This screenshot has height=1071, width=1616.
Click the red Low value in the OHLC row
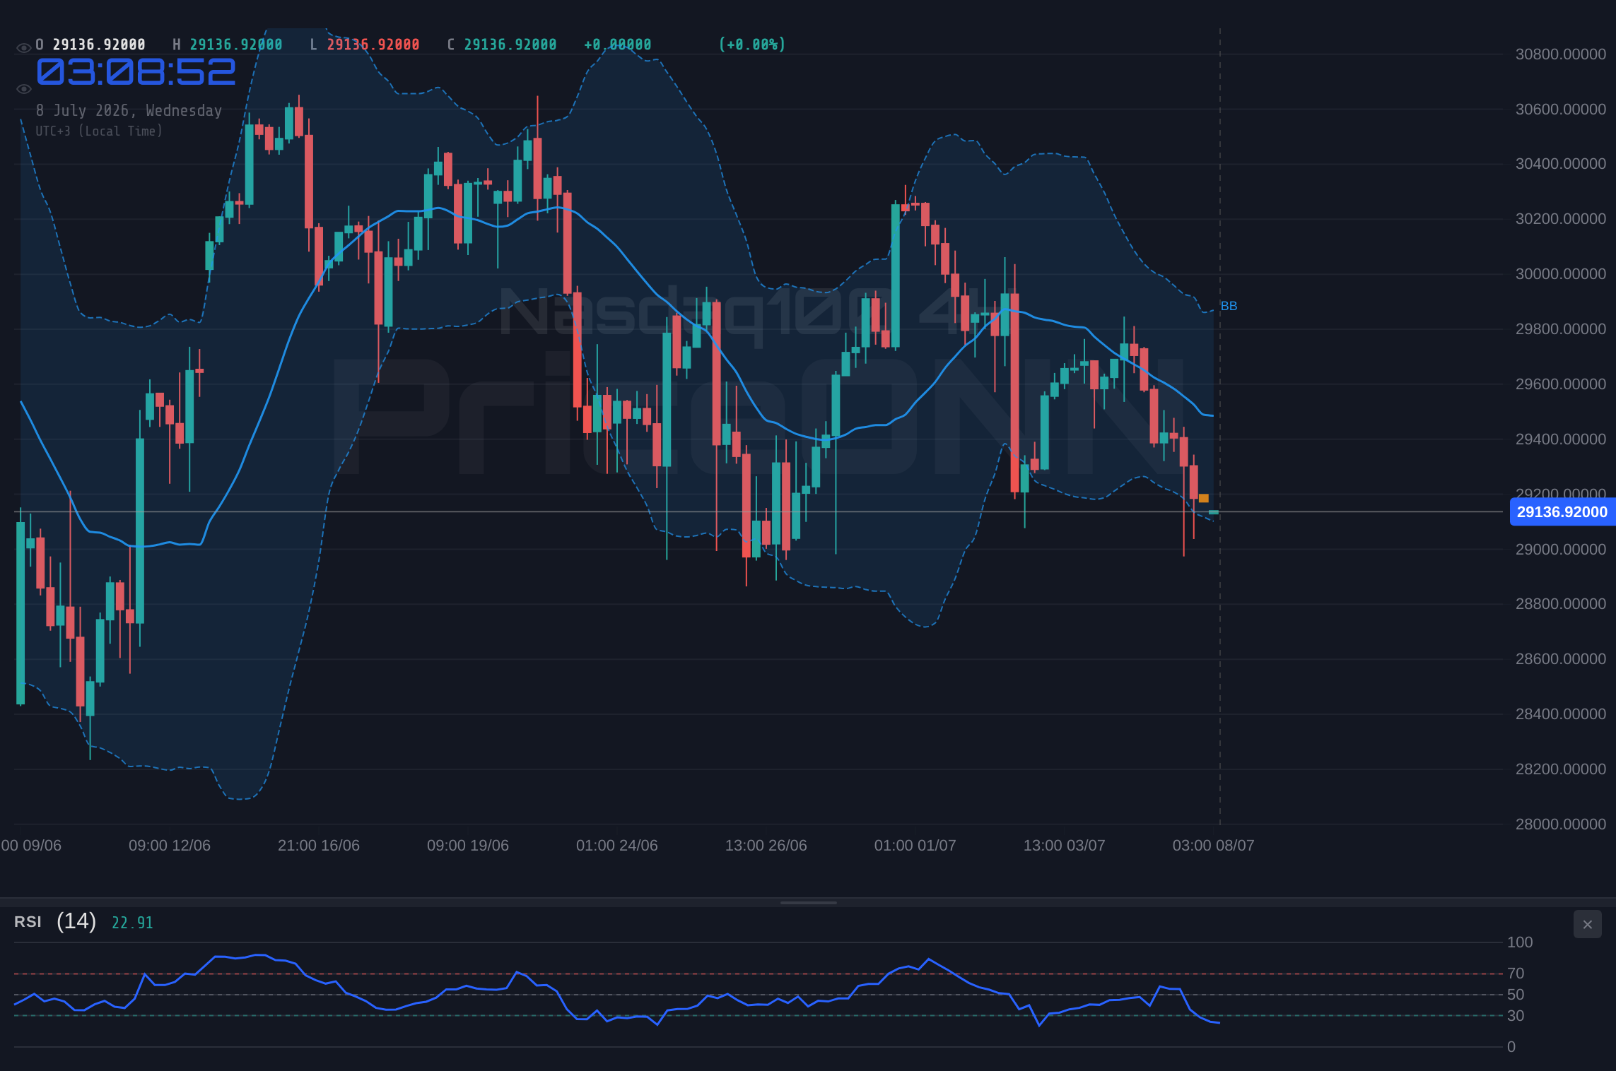point(373,45)
